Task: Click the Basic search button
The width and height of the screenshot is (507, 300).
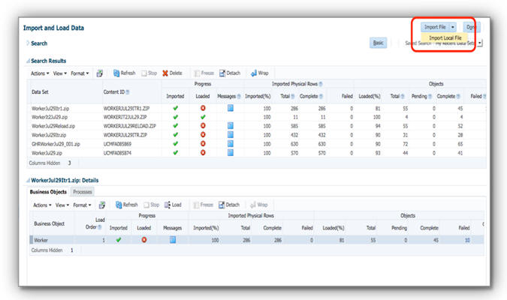Action: point(378,43)
